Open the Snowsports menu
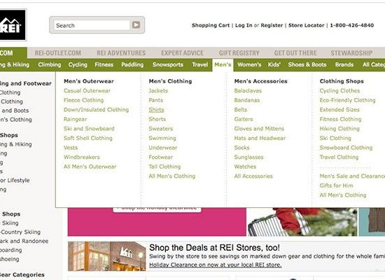Viewport: 385px width, 280px height. 168,64
